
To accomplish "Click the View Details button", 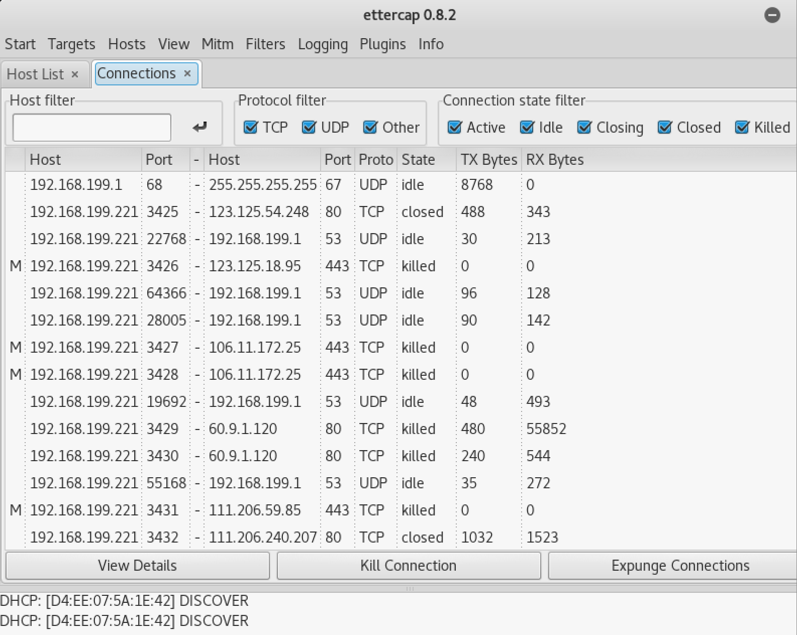I will pyautogui.click(x=137, y=566).
